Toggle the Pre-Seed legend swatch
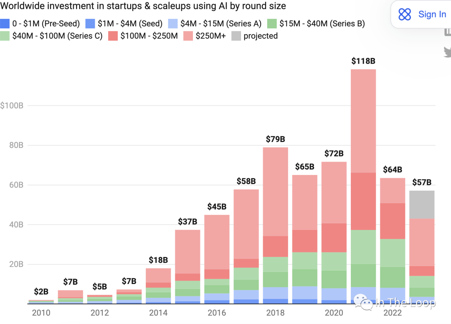This screenshot has width=451, height=324. (5, 23)
